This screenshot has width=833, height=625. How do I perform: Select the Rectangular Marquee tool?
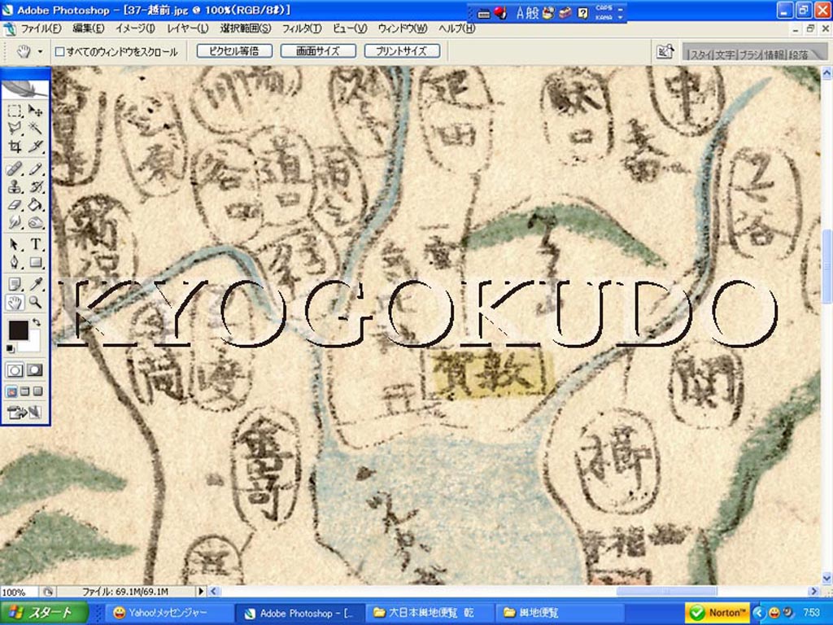click(15, 111)
